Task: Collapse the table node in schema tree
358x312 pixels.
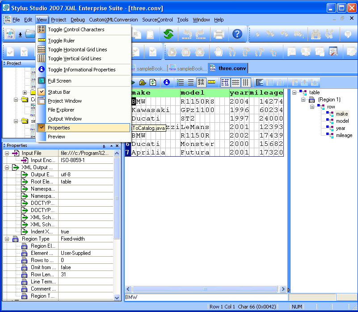Action: pyautogui.click(x=295, y=92)
